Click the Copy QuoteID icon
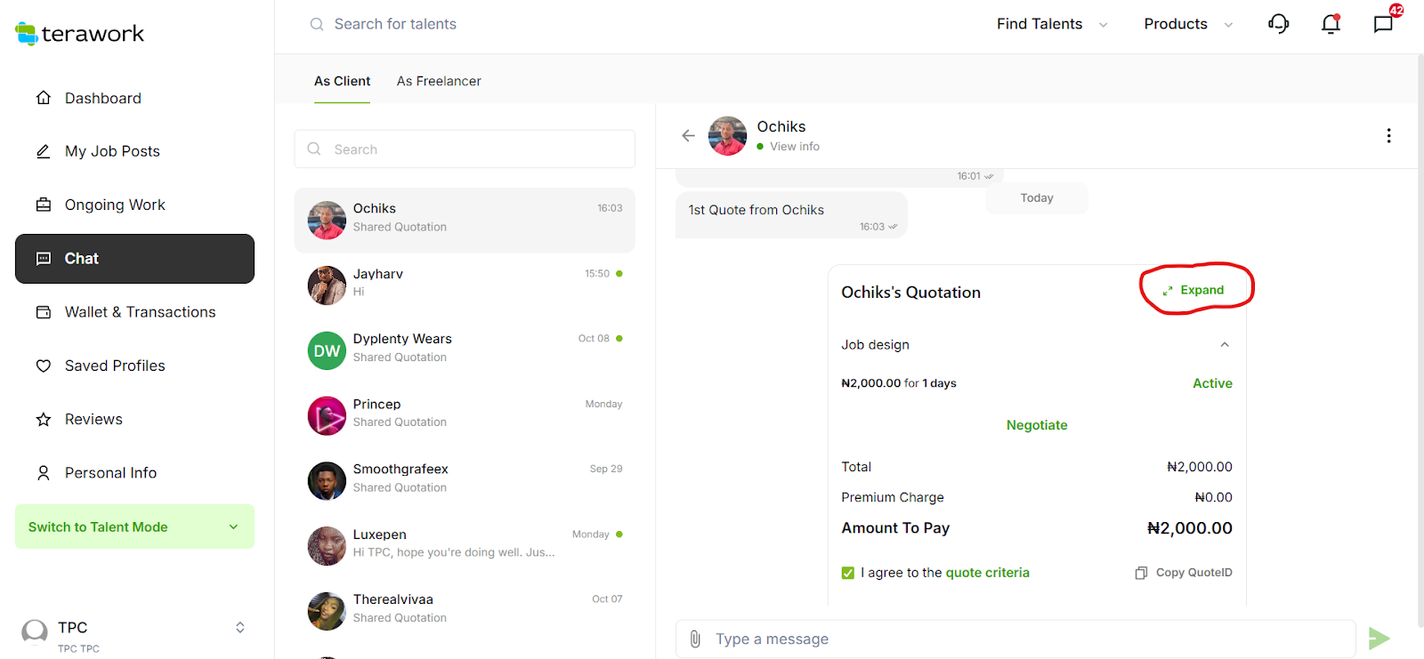 [1141, 573]
